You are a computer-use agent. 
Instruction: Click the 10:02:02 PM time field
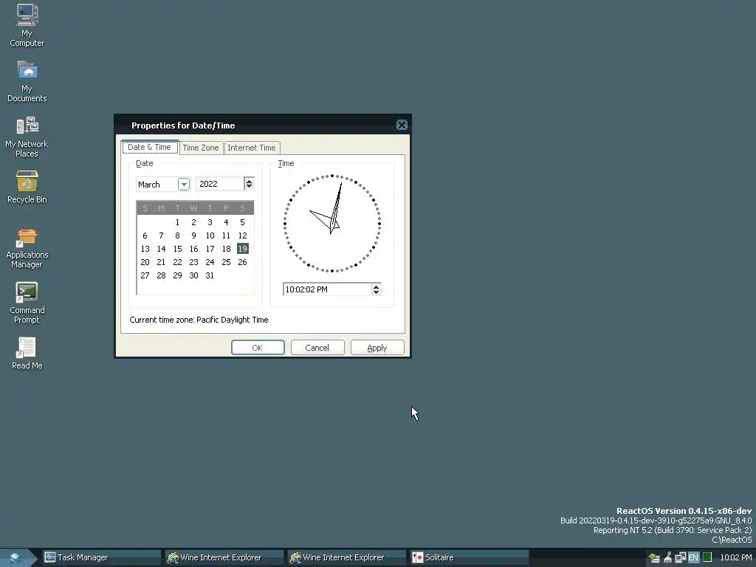pos(327,289)
